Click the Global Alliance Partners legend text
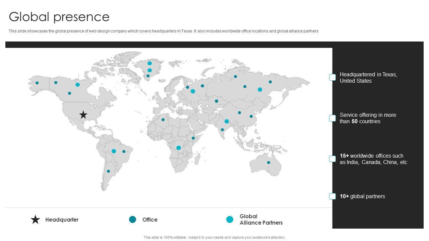429x241 pixels. (x=261, y=220)
